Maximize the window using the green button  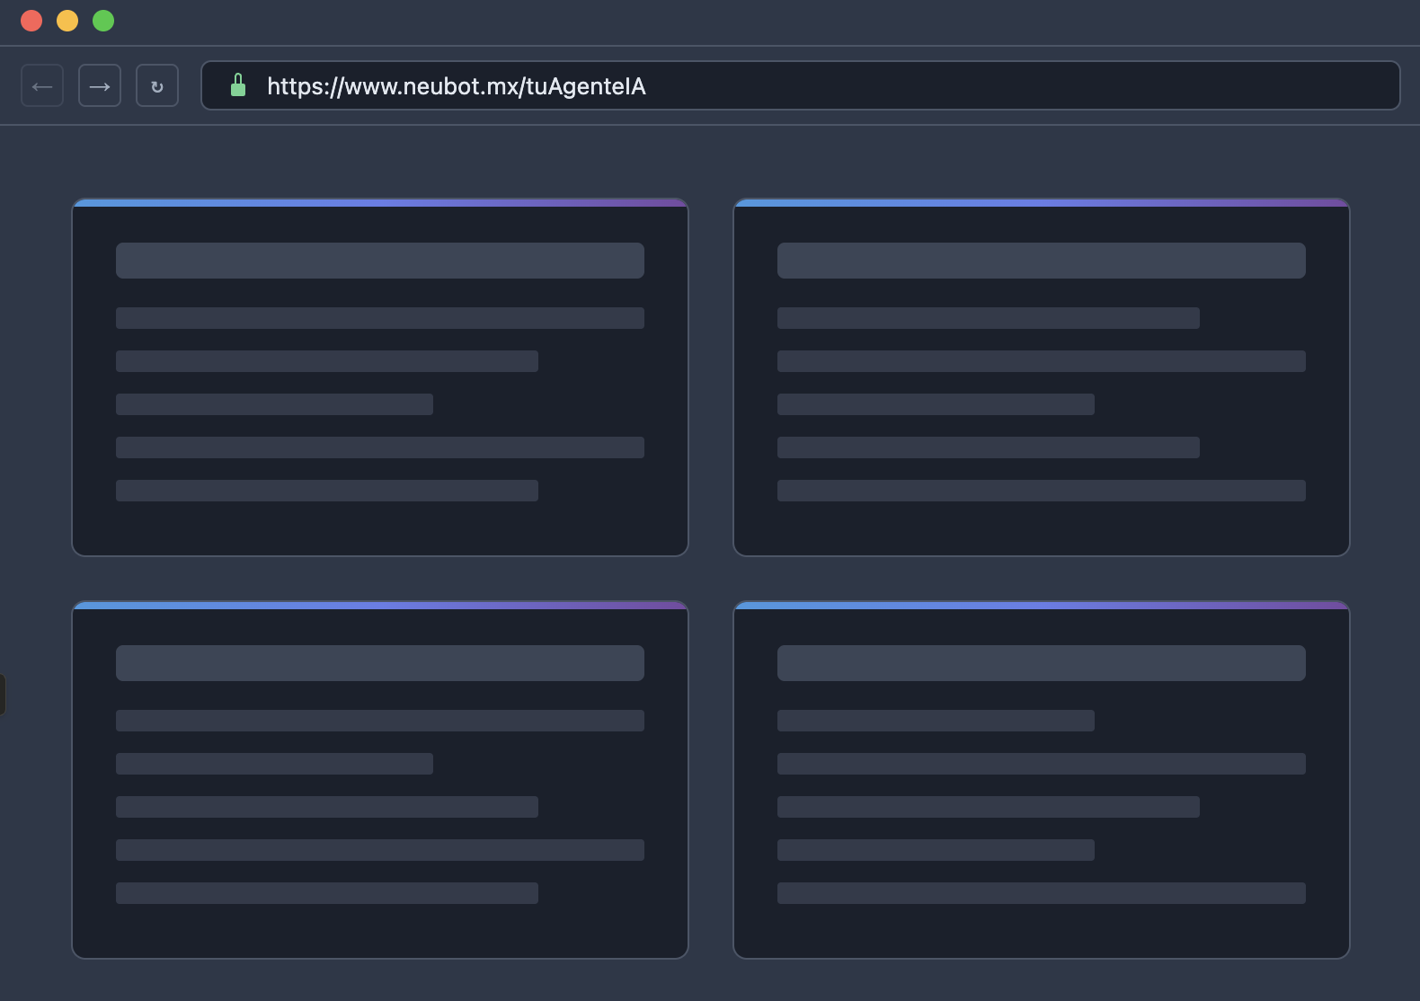[103, 21]
